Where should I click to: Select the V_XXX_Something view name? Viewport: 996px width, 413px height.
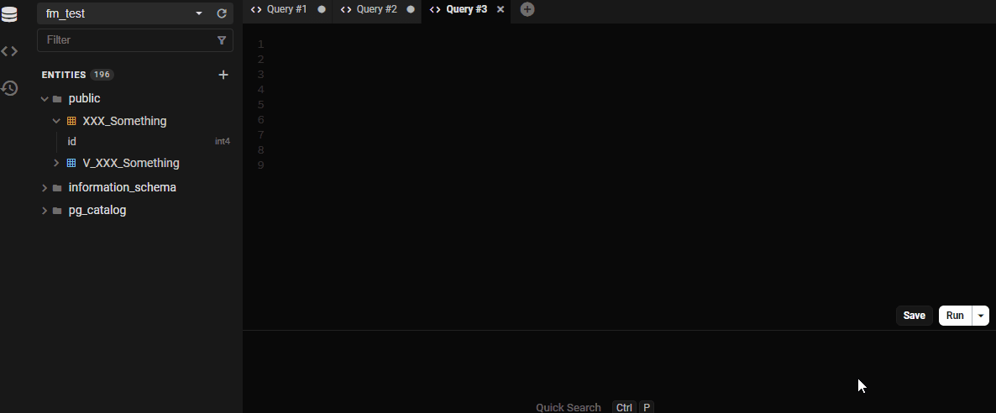coord(131,164)
